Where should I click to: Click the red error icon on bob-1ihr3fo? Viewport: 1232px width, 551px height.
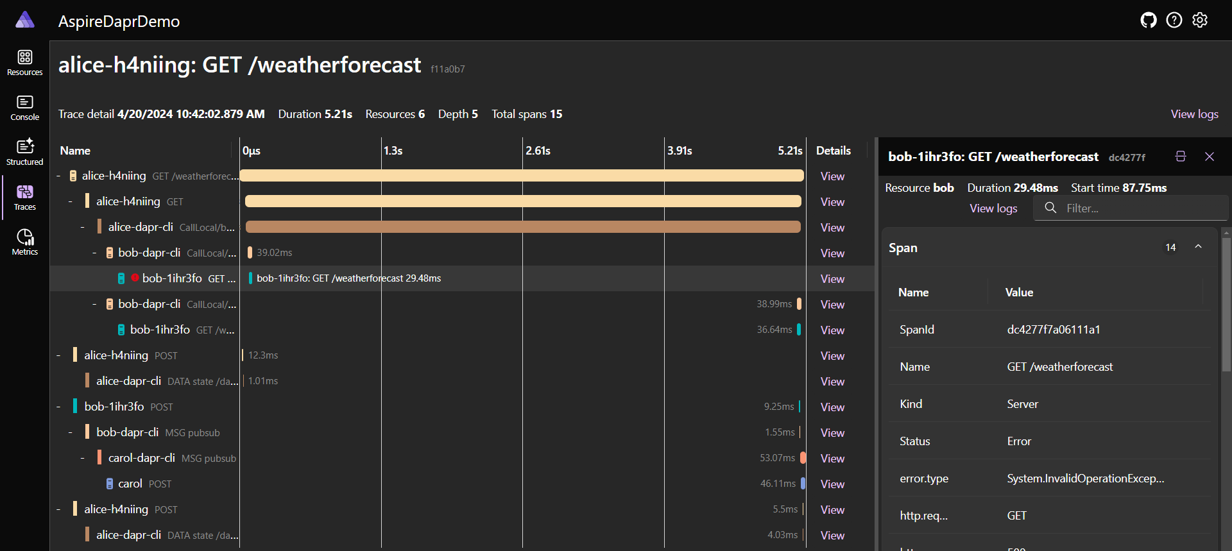click(135, 278)
